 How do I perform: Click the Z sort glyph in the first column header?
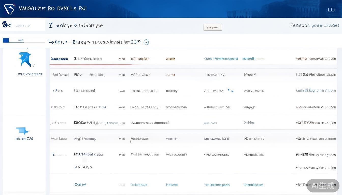(75, 58)
